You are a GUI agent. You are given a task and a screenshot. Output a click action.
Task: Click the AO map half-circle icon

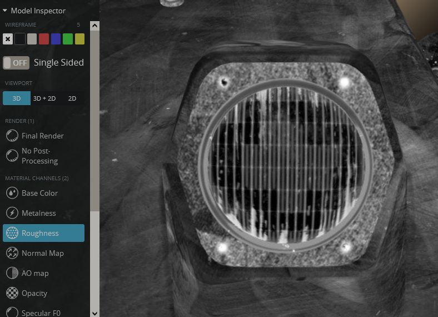tap(12, 273)
